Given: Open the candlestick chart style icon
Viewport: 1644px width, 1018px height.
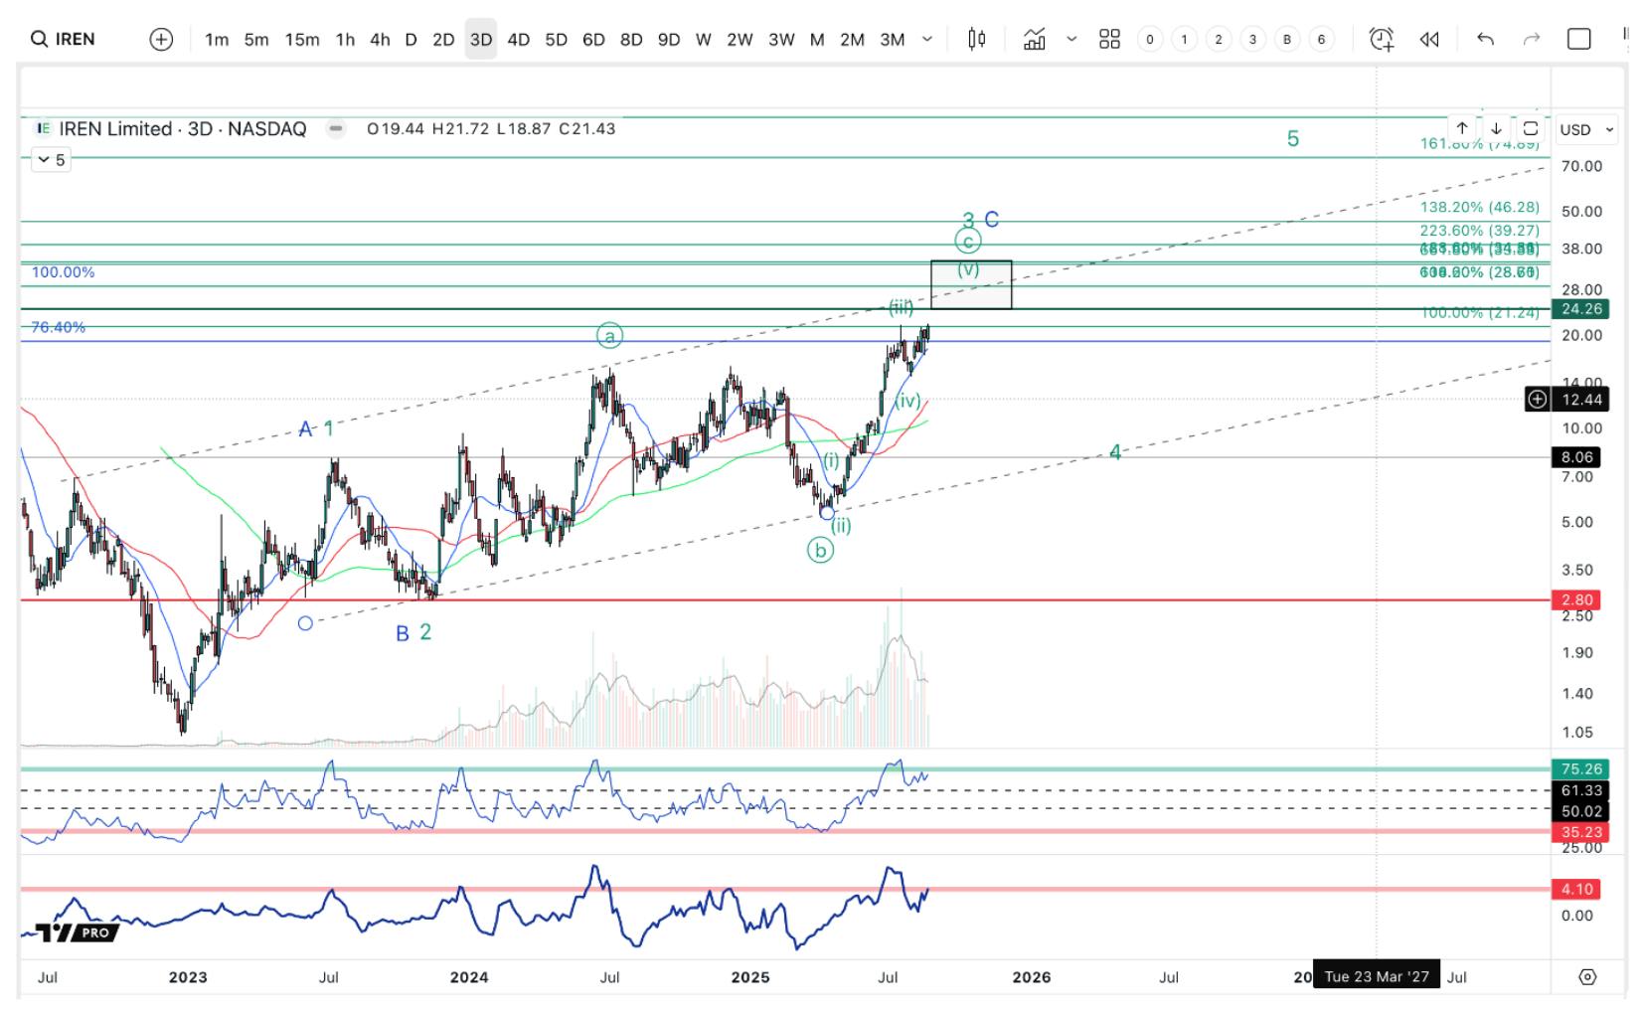Looking at the screenshot, I should (977, 39).
